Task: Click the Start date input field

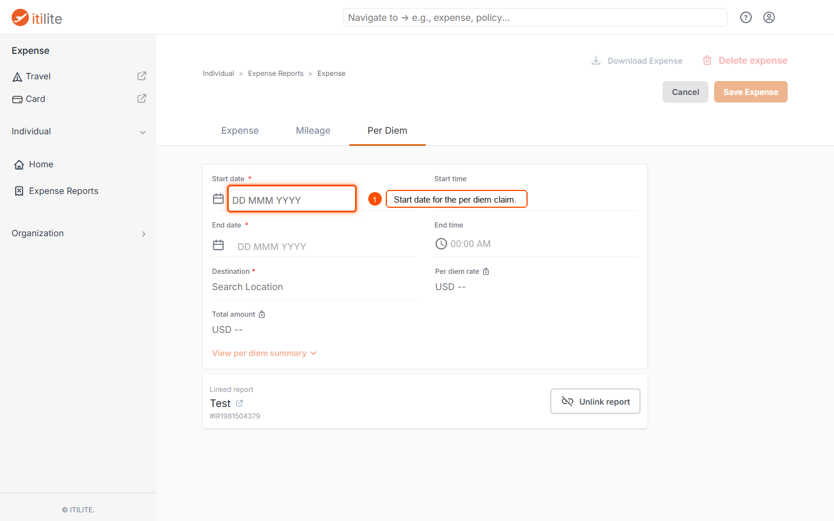Action: coord(292,199)
